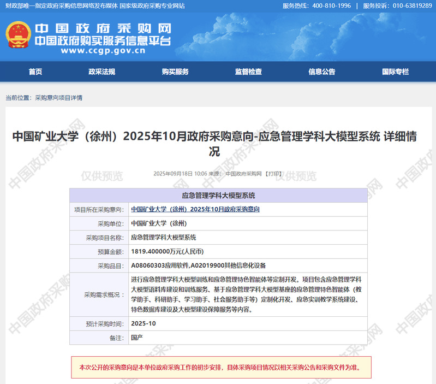The image size is (436, 384).
Task: Click the 采购单位 value 中国矿业大学（徐州）
Action: point(159,223)
